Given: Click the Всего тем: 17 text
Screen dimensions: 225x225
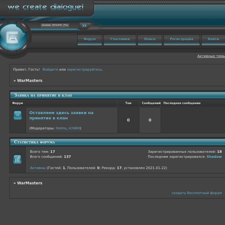Looking at the screenshot, I should (42, 152).
